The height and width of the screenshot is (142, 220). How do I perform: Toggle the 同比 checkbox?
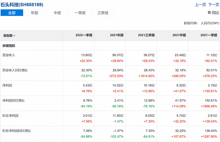coord(209,13)
